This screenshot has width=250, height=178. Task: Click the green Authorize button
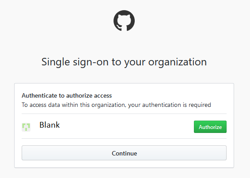(x=210, y=127)
